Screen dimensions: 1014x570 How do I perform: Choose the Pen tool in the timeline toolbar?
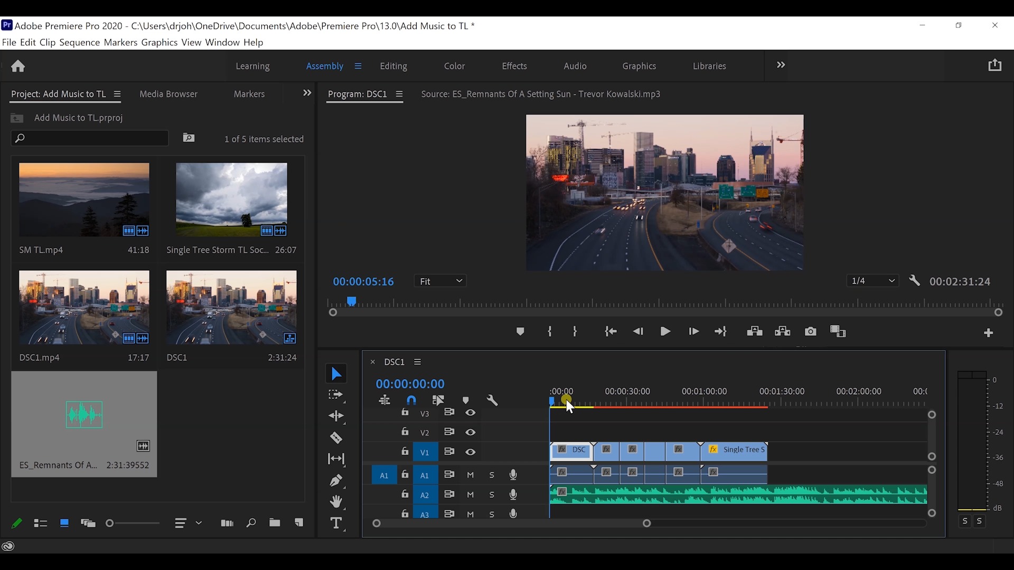336,480
